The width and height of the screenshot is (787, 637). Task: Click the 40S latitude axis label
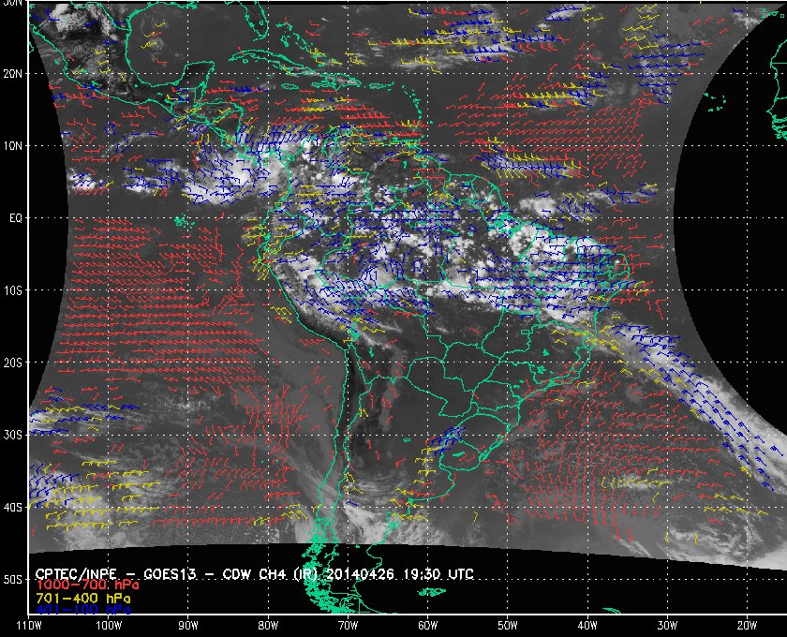pos(13,507)
